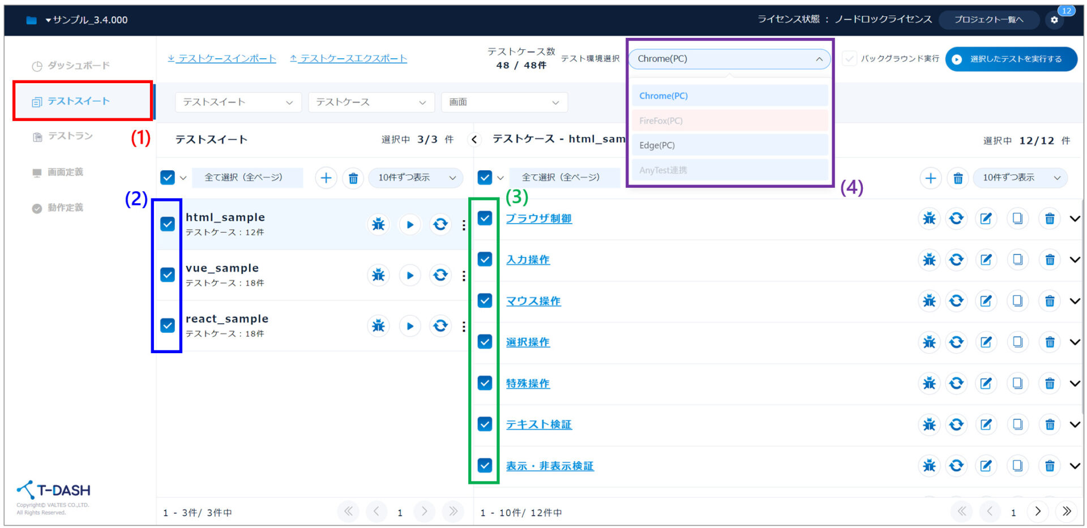Delete selected test suites with trash icon
Image resolution: width=1087 pixels, height=528 pixels.
tap(353, 178)
